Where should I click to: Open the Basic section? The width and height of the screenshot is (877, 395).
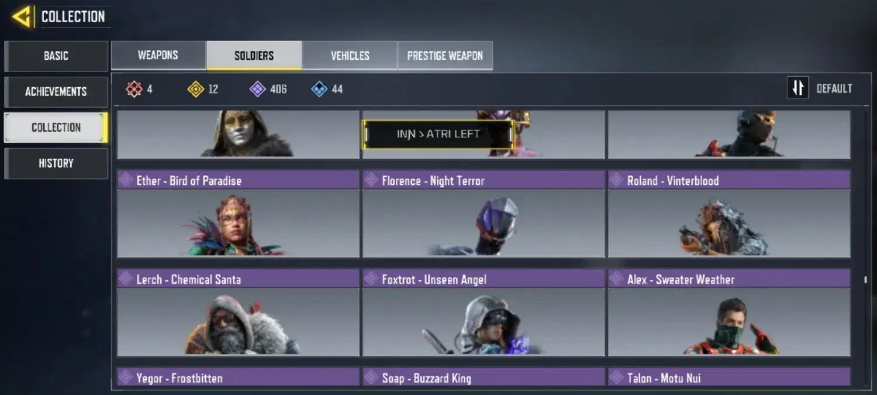click(56, 56)
